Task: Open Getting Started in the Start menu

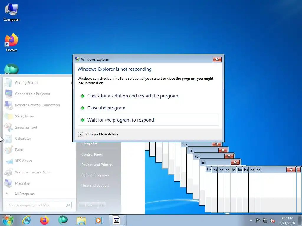Action: (x=27, y=83)
